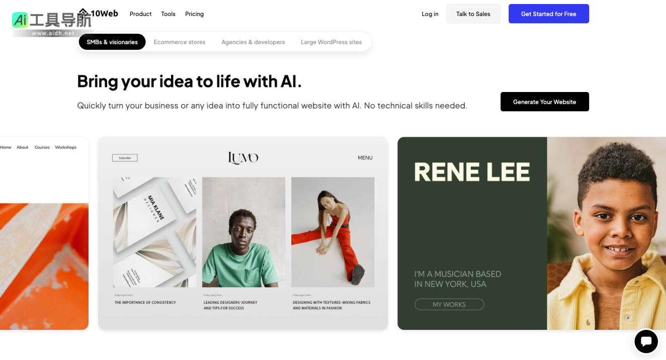The image size is (666, 360).
Task: Click the AI工具导航 watermark logo
Action: (51, 24)
